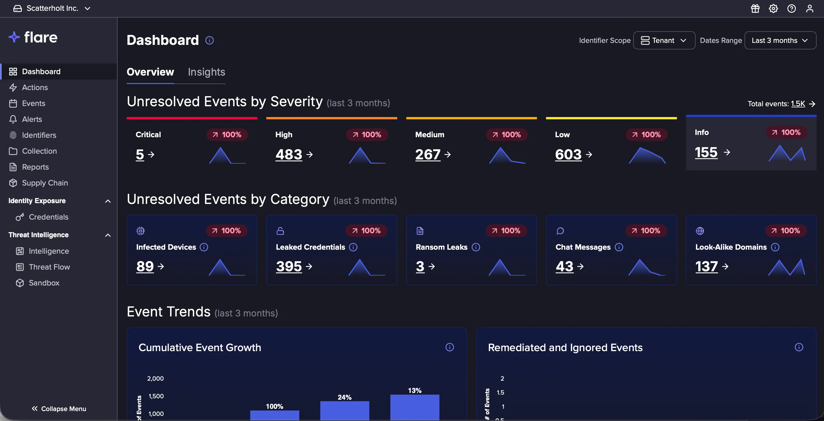The height and width of the screenshot is (421, 824).
Task: Open Reports in the sidebar
Action: point(58,167)
